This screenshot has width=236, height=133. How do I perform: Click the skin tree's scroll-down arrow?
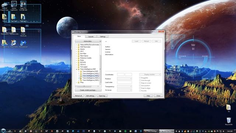click(100, 84)
